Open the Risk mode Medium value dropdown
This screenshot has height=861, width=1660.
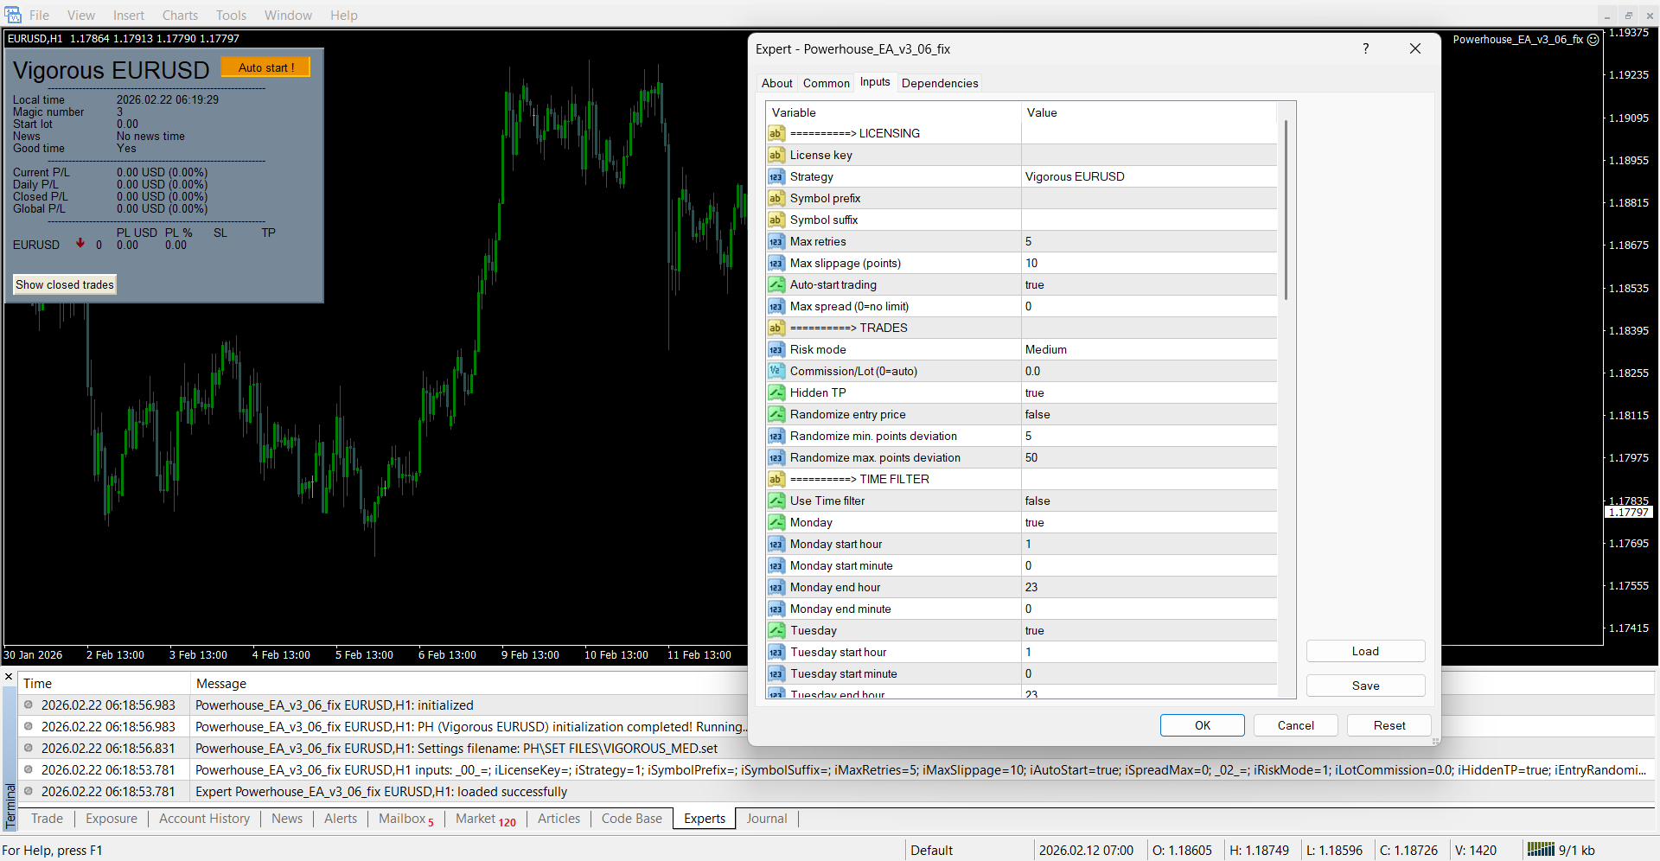[x=1148, y=350]
